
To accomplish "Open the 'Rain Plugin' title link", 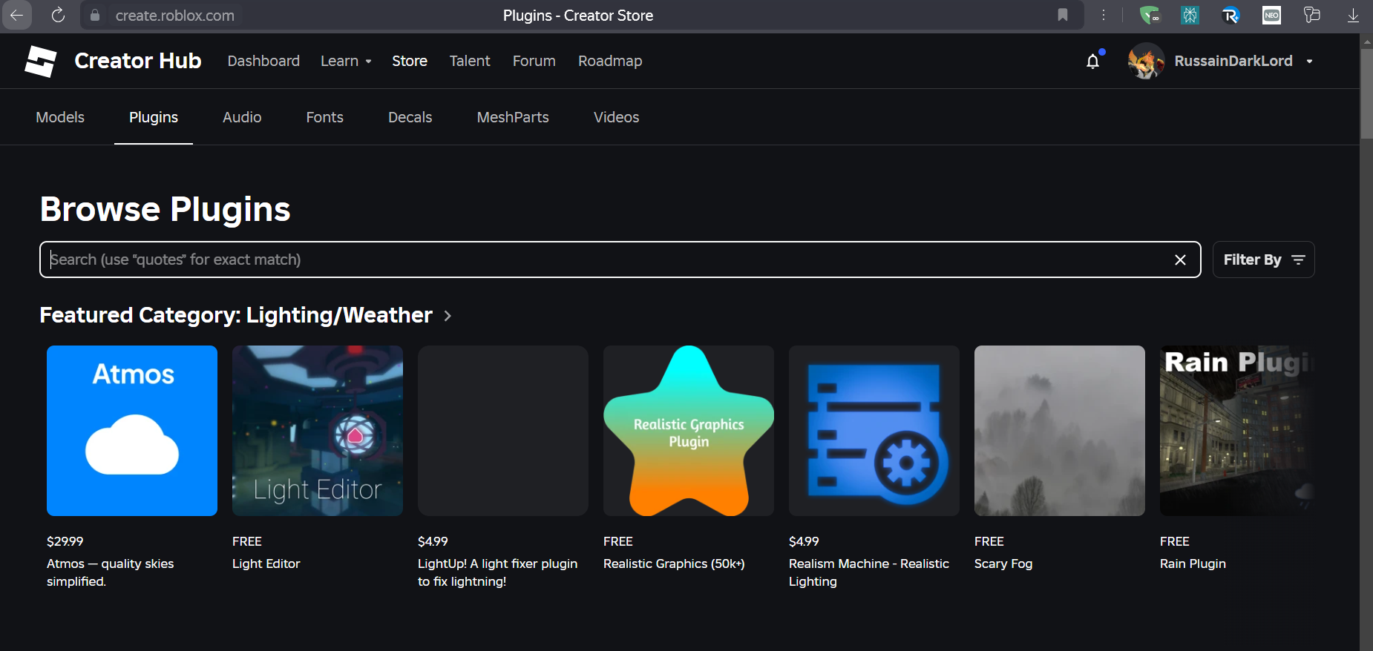I will 1193,564.
